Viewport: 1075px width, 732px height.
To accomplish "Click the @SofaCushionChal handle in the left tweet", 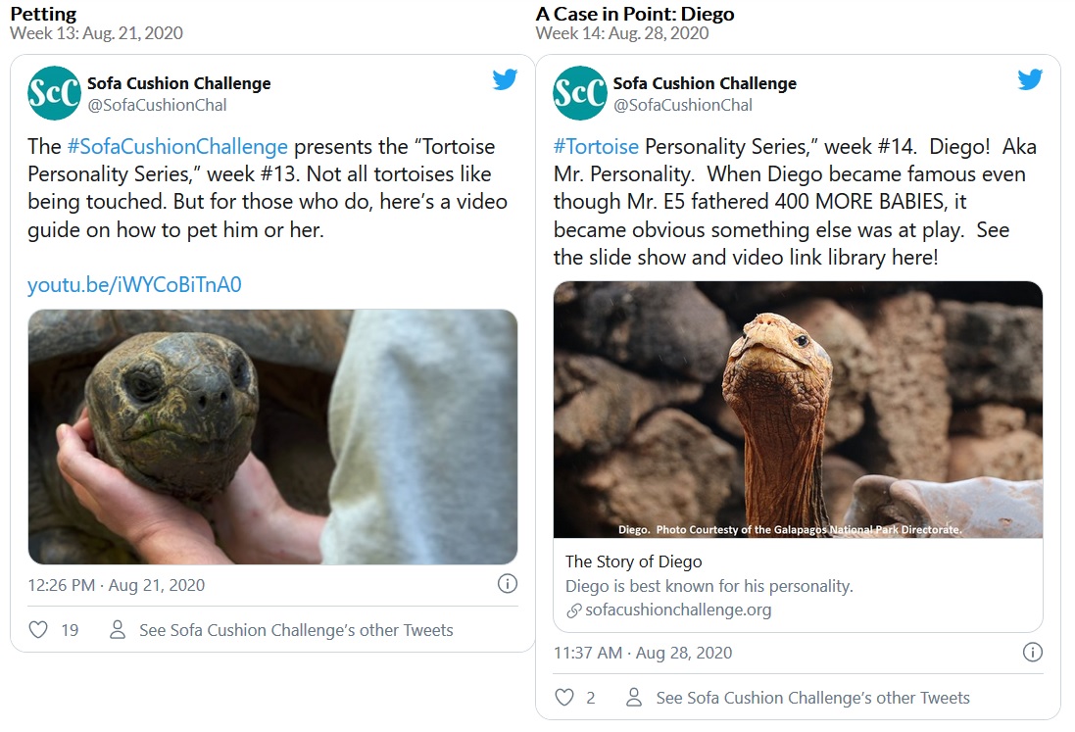I will click(x=157, y=105).
